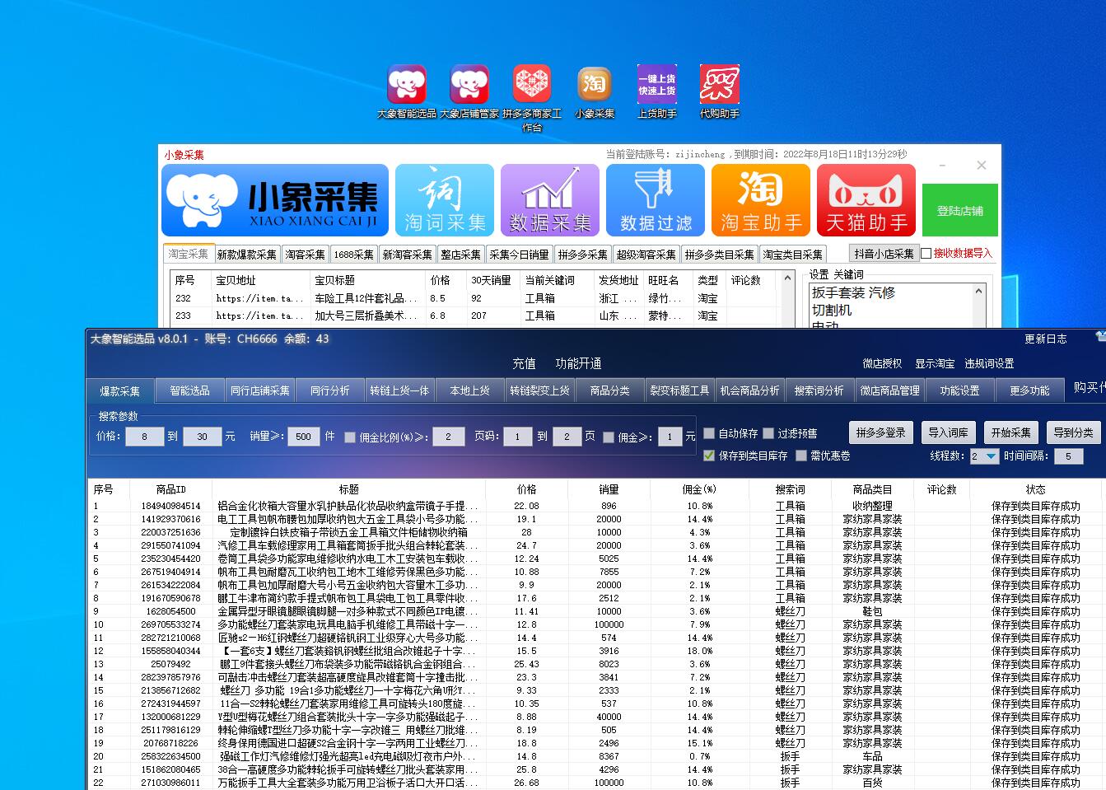Viewport: 1106px width, 790px height.
Task: Click 商品ID column header
Action: 171,489
